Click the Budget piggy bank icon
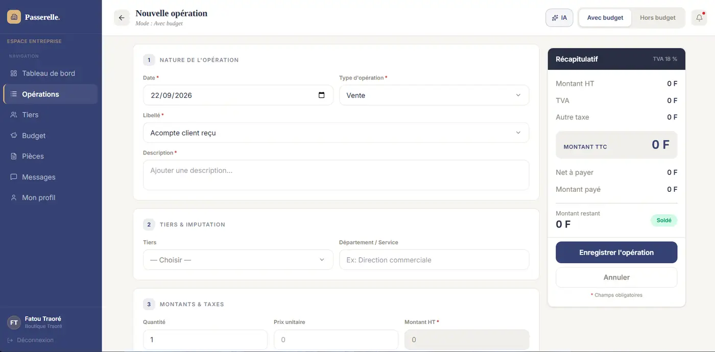The height and width of the screenshot is (352, 715). click(14, 136)
